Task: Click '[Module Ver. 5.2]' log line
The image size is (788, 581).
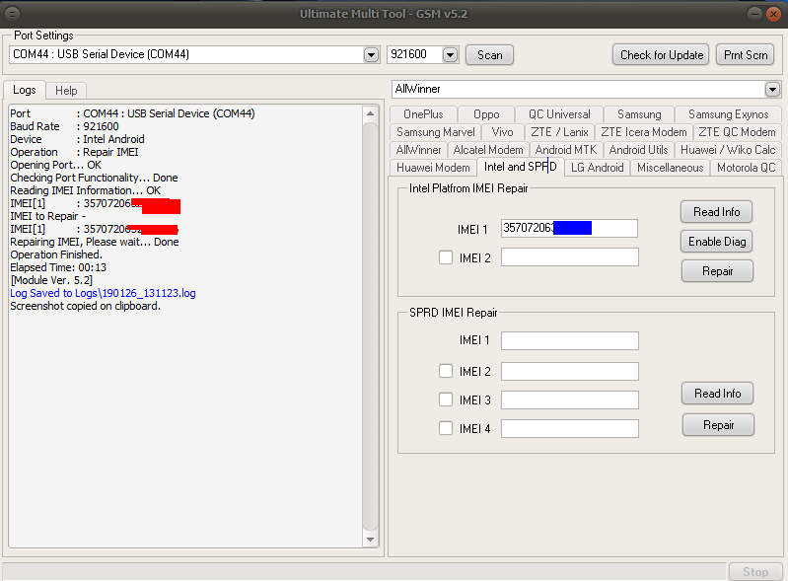Action: coord(51,280)
